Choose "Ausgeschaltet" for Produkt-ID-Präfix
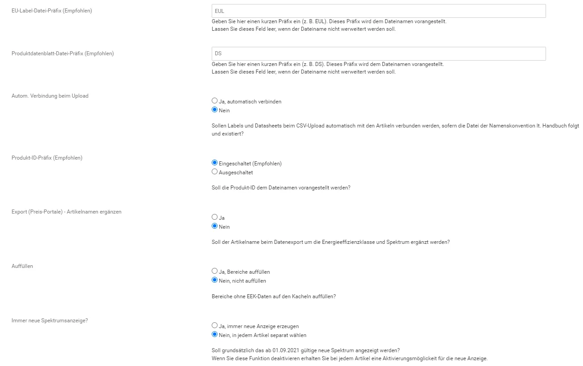Image resolution: width=583 pixels, height=366 pixels. click(x=215, y=172)
